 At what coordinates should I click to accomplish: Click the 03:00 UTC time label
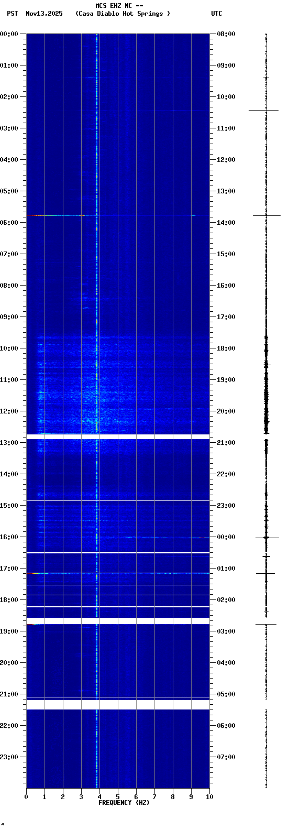tap(226, 631)
